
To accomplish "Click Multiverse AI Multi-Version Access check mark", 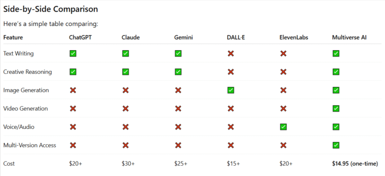I will tap(336, 145).
